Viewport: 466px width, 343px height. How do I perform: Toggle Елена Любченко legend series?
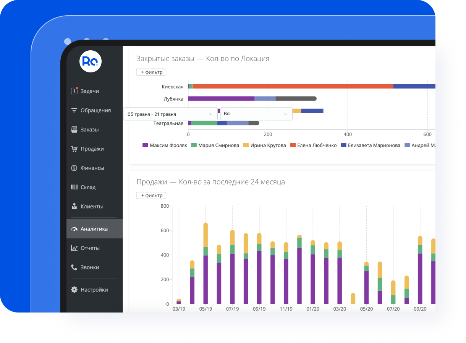(313, 145)
